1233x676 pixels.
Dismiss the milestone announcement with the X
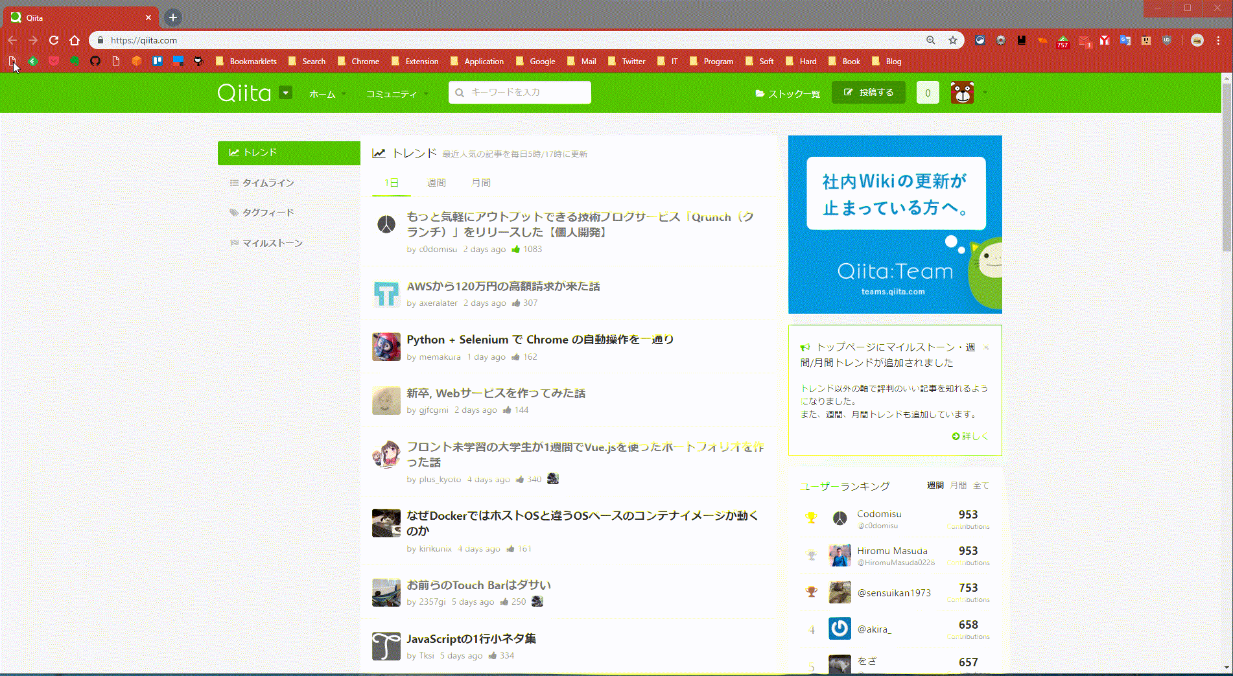[x=986, y=347]
